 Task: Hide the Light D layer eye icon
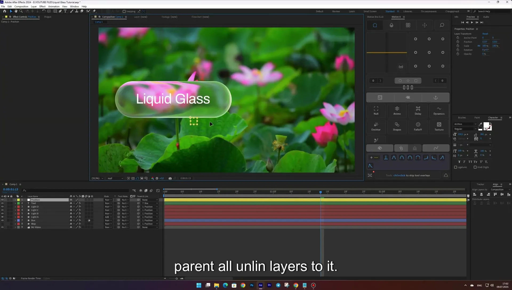click(x=2, y=207)
